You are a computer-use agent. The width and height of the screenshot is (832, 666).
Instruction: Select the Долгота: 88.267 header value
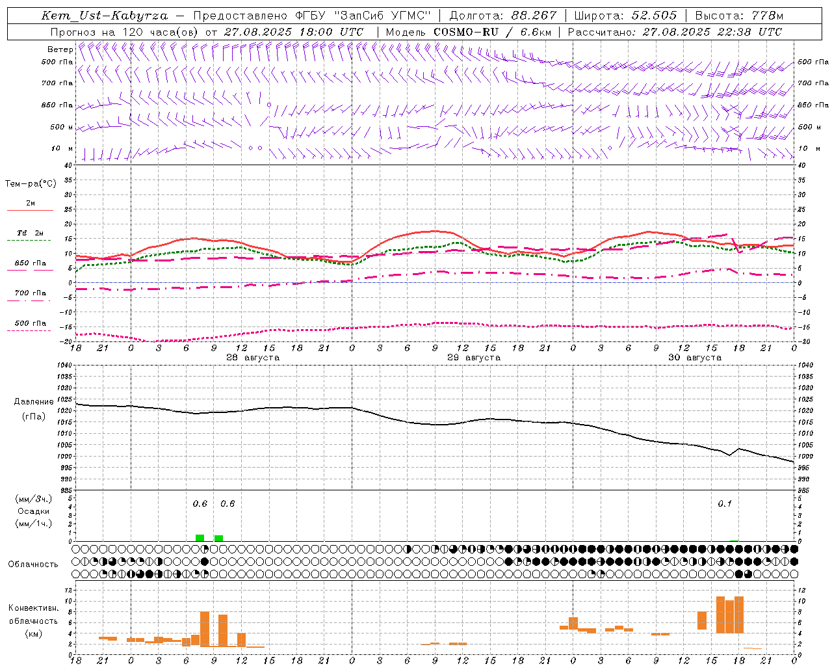coord(503,16)
